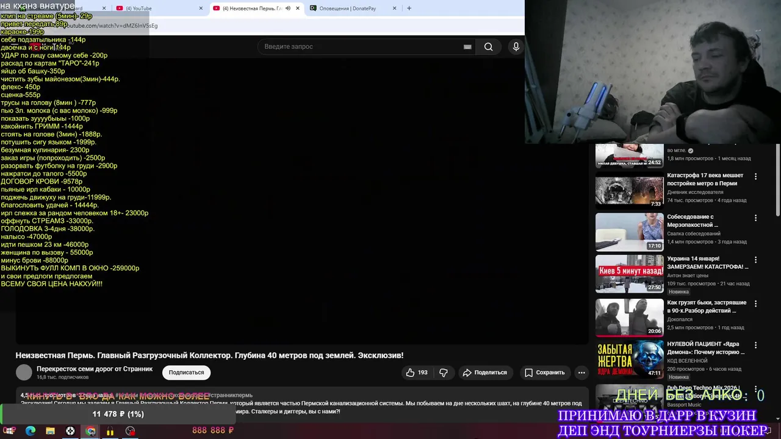Click the Поделиться share button
The width and height of the screenshot is (781, 439).
coord(485,373)
